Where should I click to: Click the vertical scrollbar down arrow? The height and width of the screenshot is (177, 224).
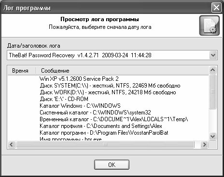(212, 137)
